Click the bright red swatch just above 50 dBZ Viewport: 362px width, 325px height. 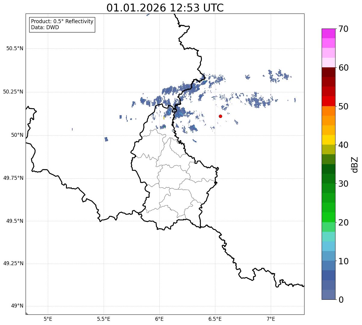point(329,101)
